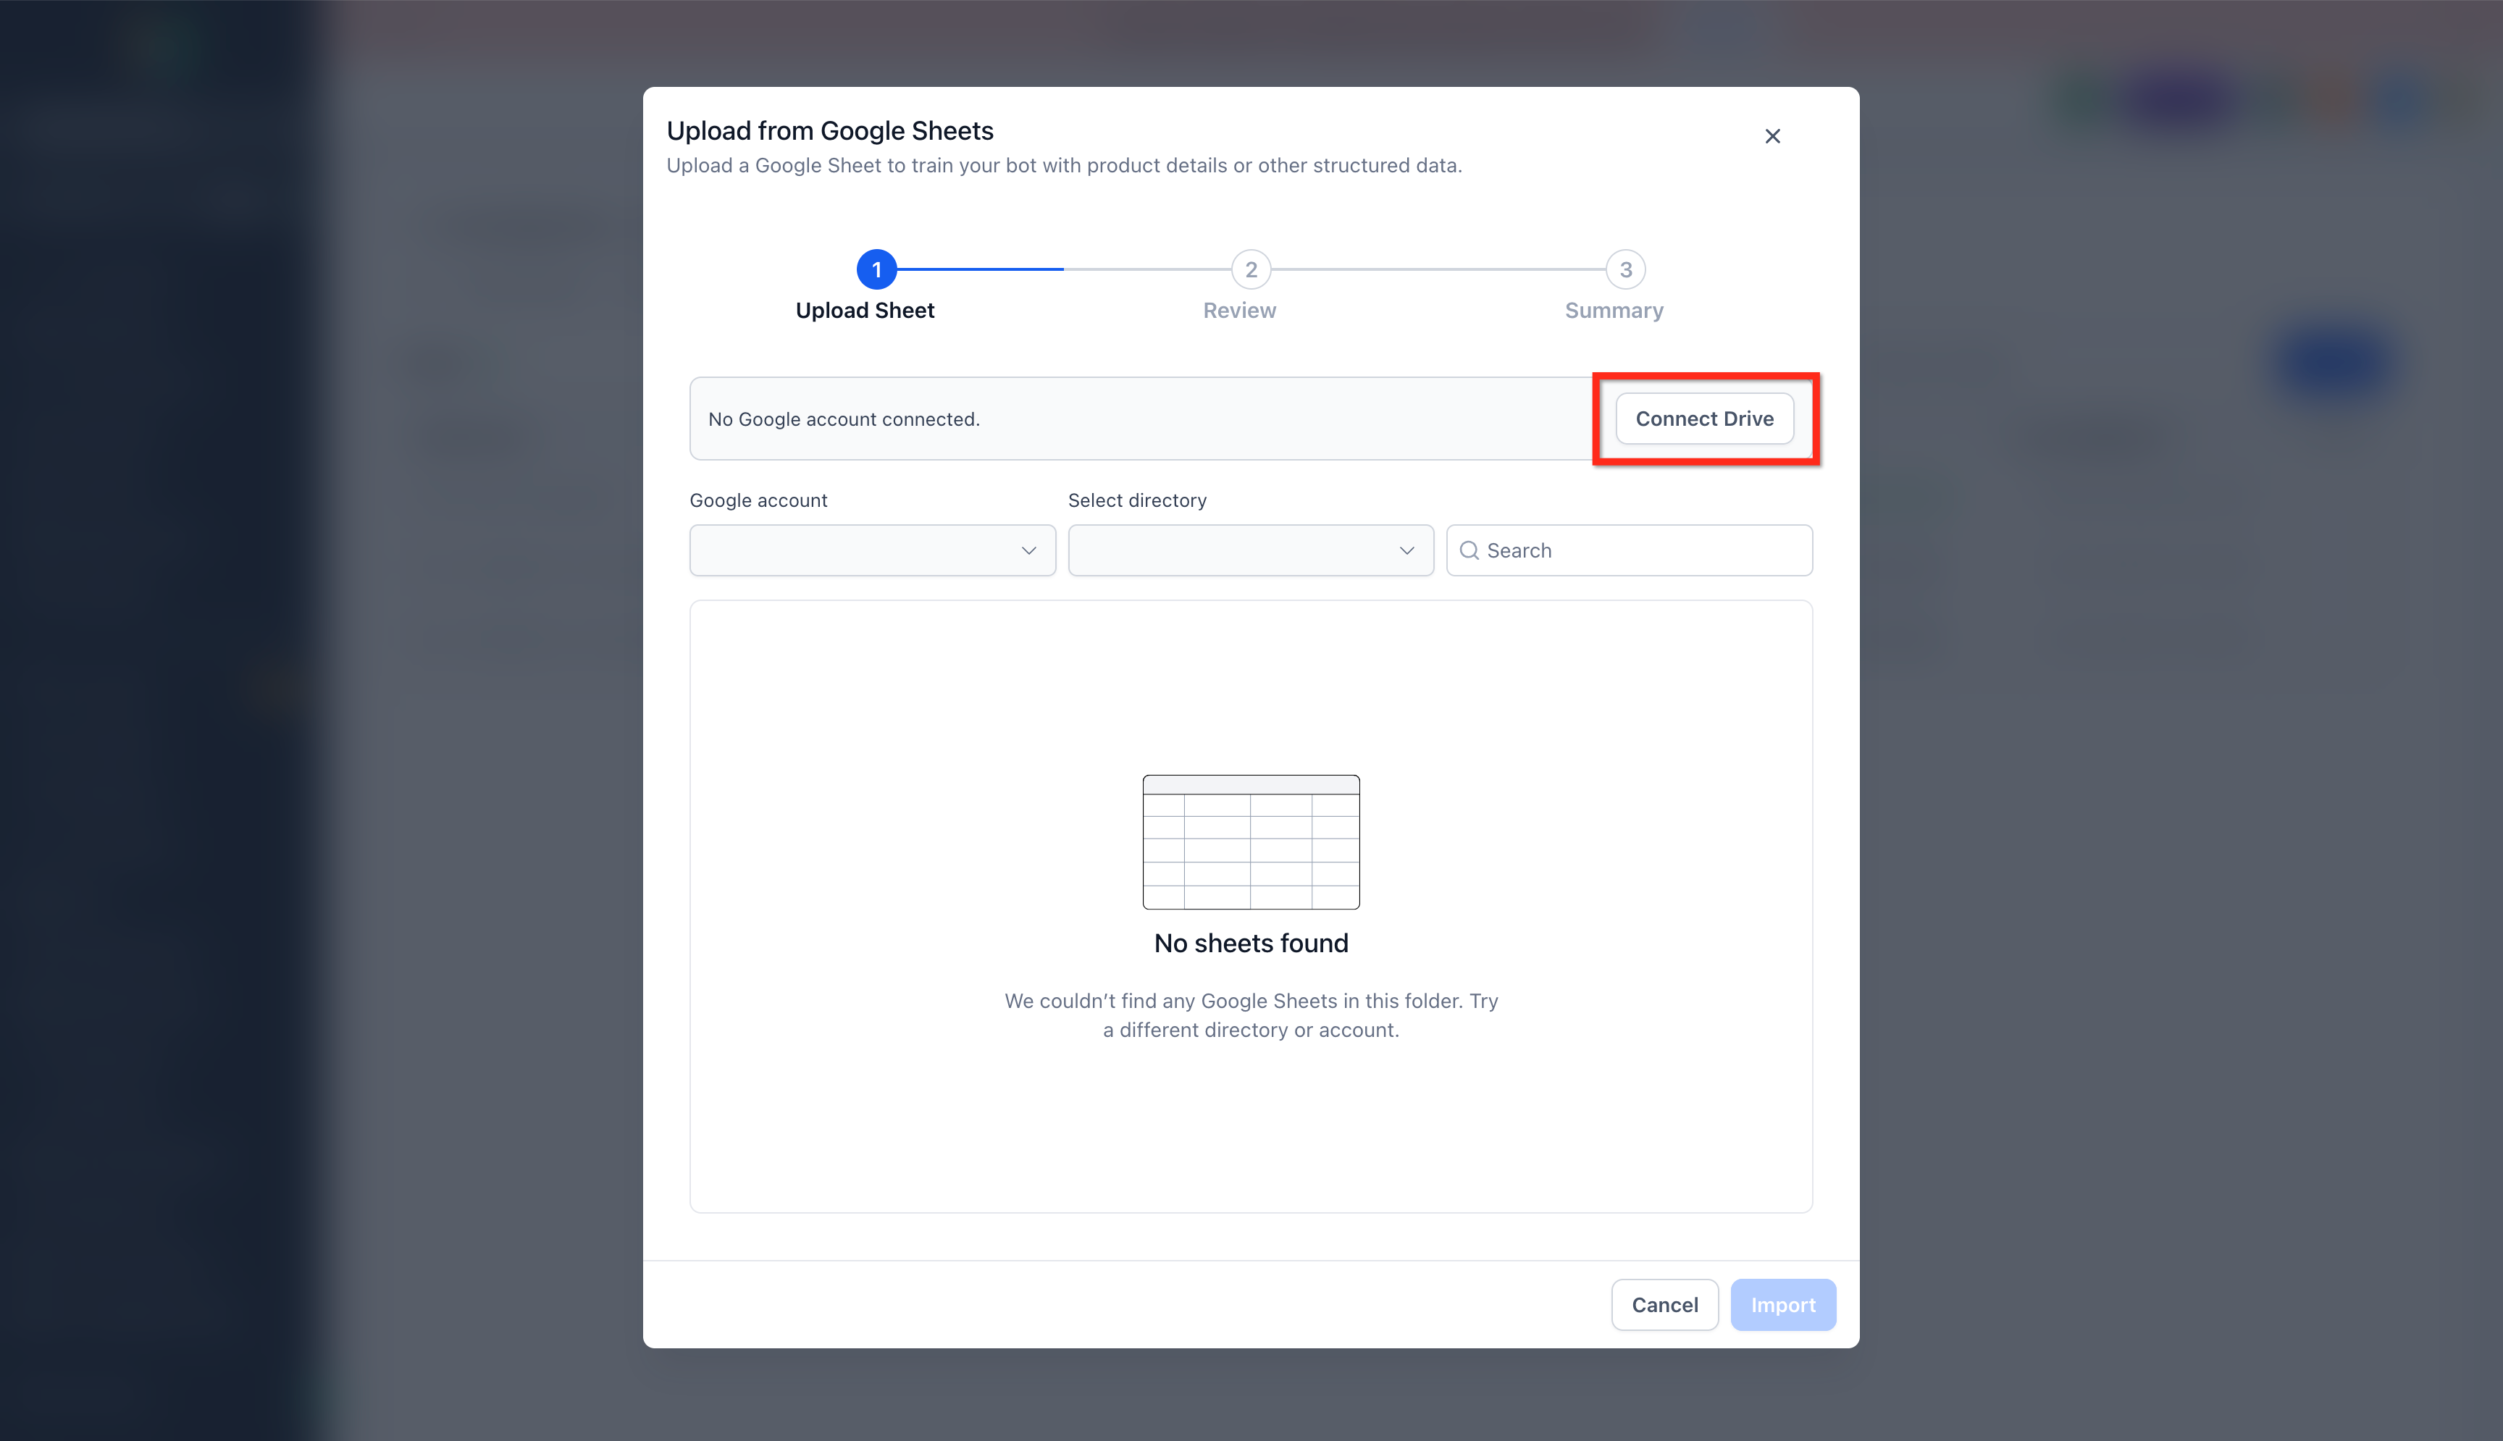Open the Google account dropdown

pos(872,550)
